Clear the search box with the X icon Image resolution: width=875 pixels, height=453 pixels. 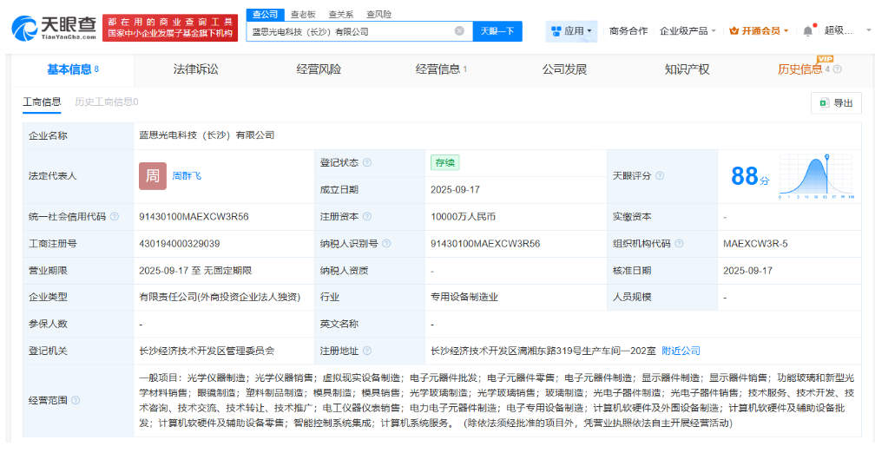click(459, 31)
